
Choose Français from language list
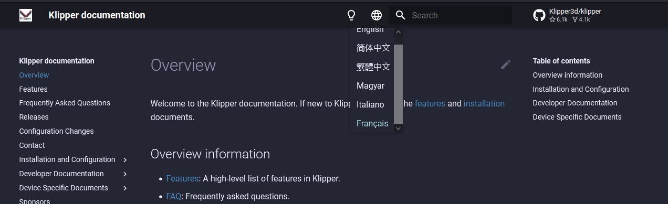point(372,123)
